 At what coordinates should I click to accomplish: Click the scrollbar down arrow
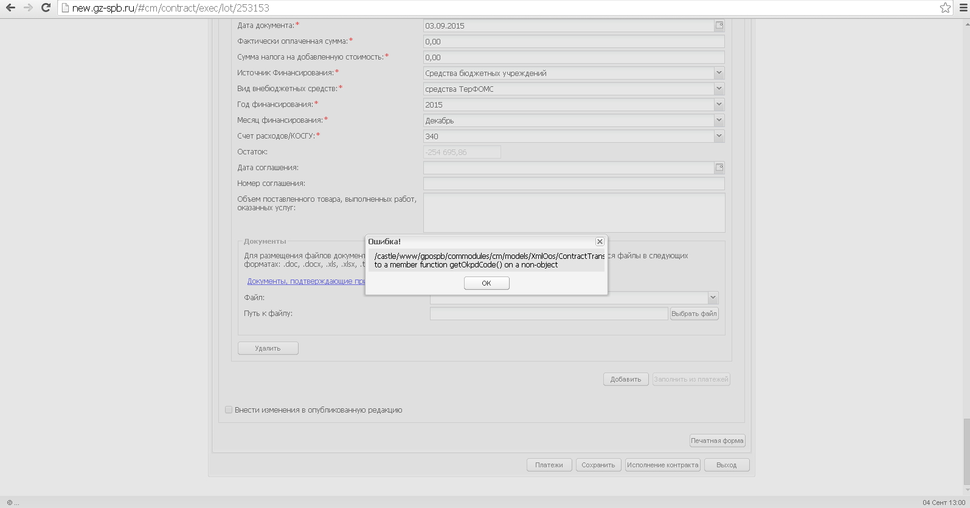pyautogui.click(x=966, y=489)
